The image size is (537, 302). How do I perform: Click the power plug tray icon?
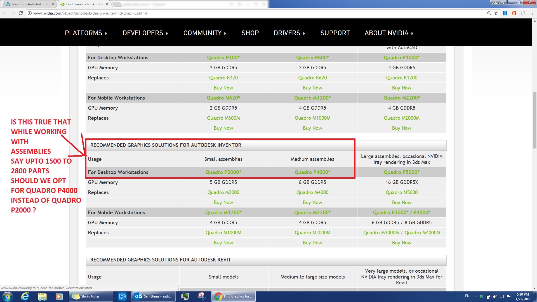click(488, 296)
